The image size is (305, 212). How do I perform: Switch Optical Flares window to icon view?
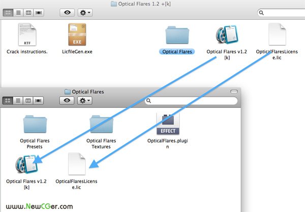[x=8, y=100]
